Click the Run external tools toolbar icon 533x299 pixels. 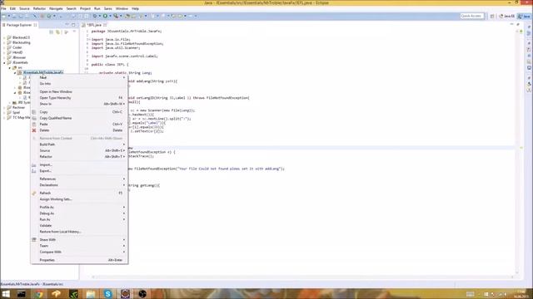tap(116, 16)
